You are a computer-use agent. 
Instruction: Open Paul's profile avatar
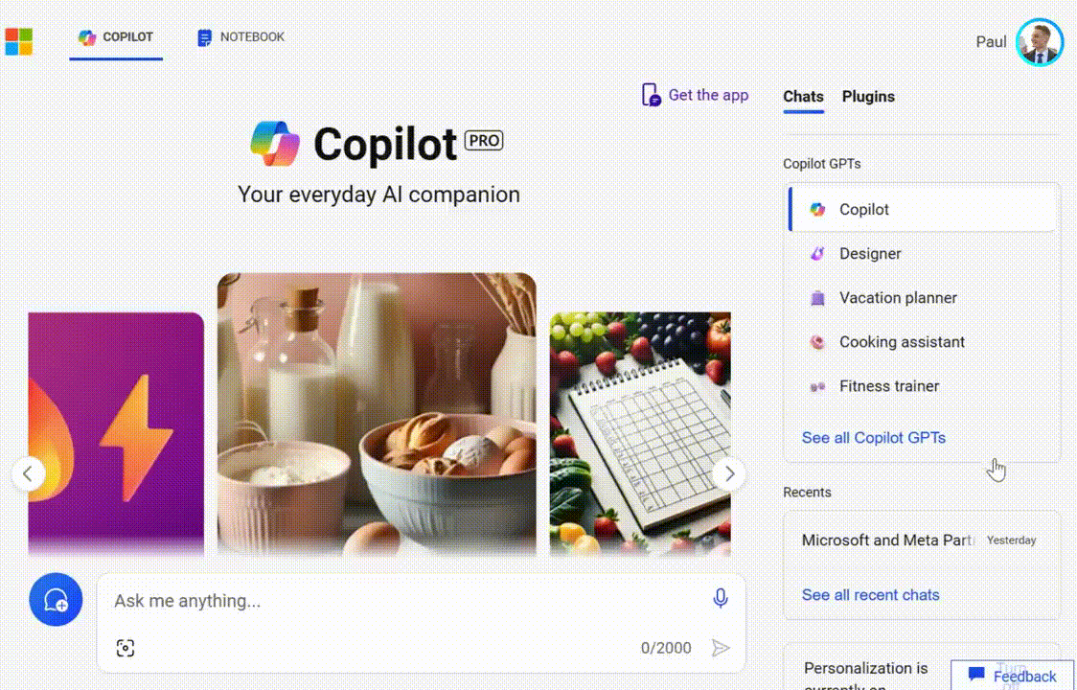click(1040, 42)
